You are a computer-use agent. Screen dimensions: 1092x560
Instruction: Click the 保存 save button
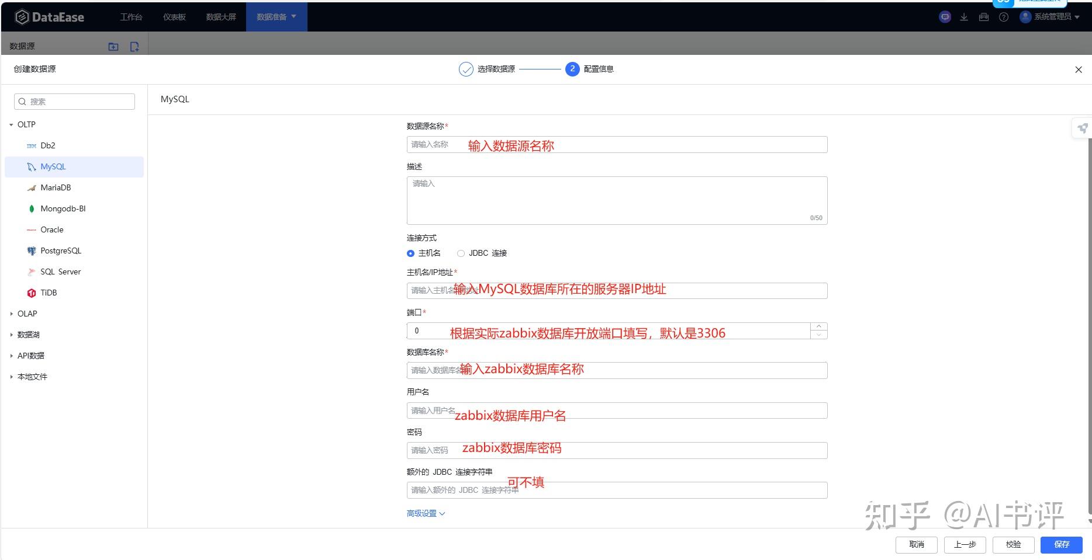(1061, 544)
